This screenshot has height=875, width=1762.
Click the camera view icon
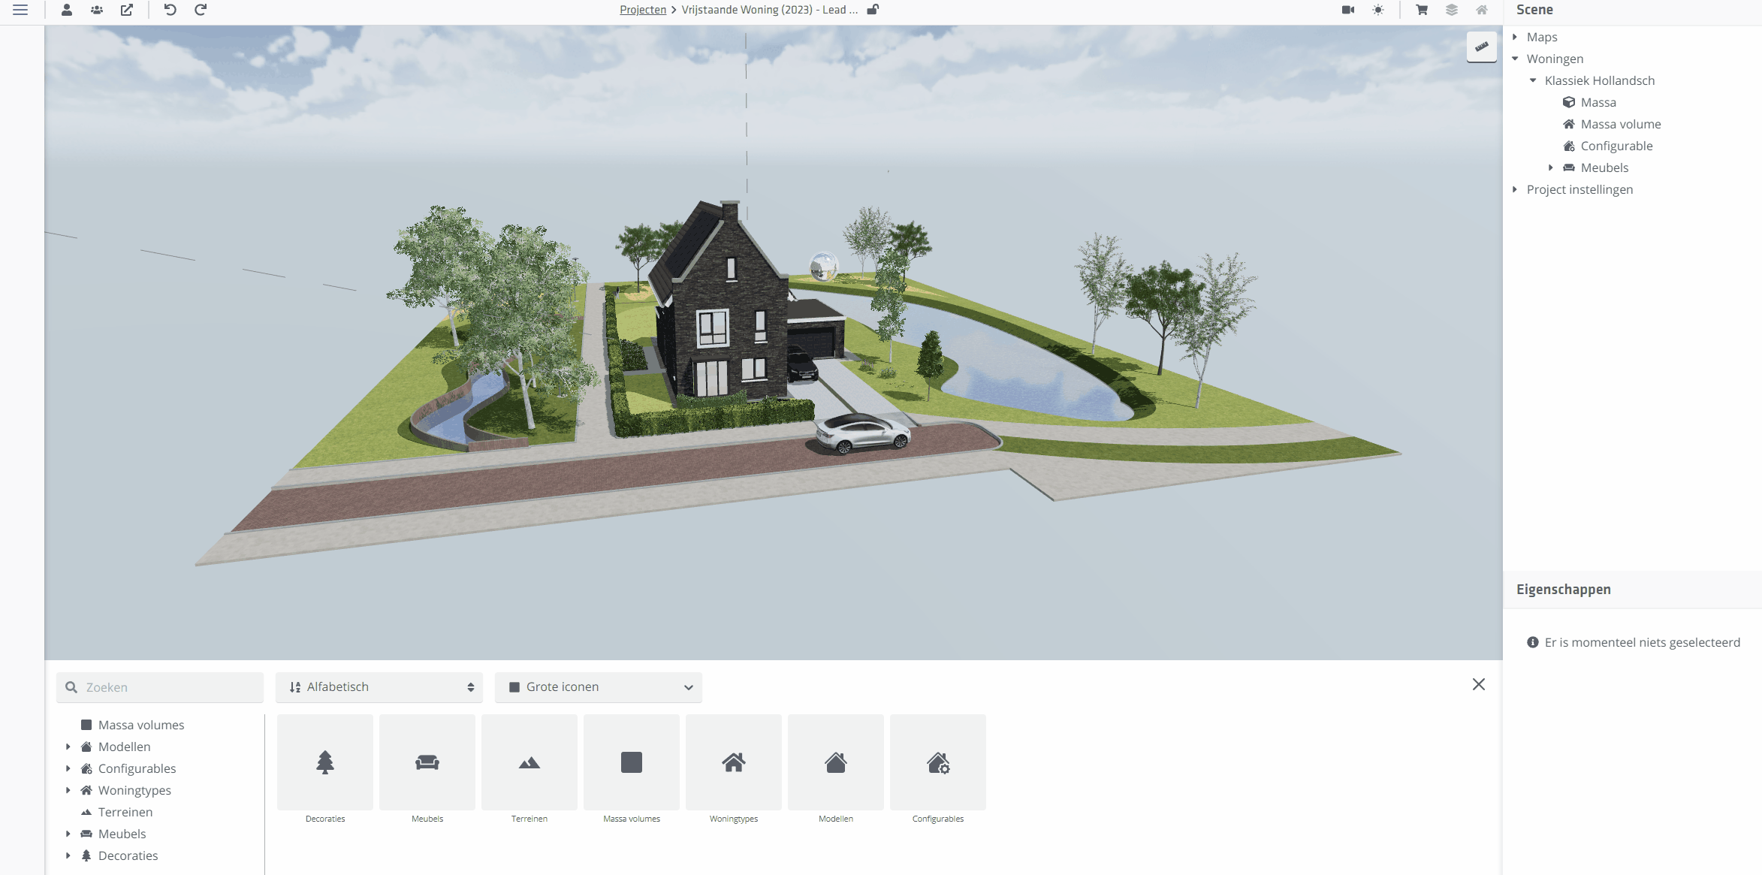[x=1348, y=10]
